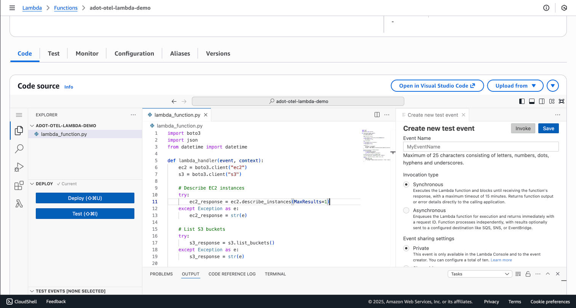Open the Explorer view in the sidebar
Screen dimensions: 576x308
click(x=19, y=130)
